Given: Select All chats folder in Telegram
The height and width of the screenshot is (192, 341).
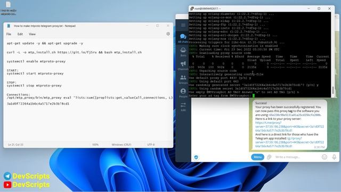Looking at the screenshot, I should 183,38.
